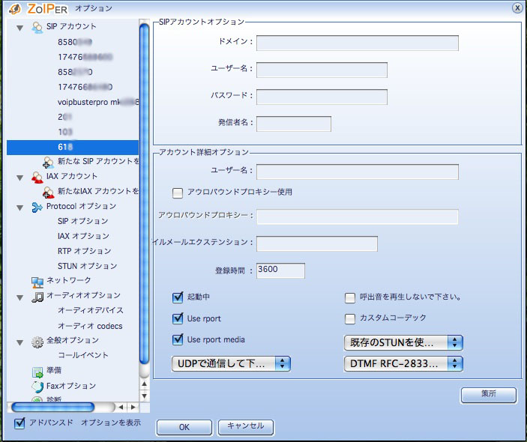Select the RTP オプション tree item
The image size is (527, 442).
(x=85, y=251)
